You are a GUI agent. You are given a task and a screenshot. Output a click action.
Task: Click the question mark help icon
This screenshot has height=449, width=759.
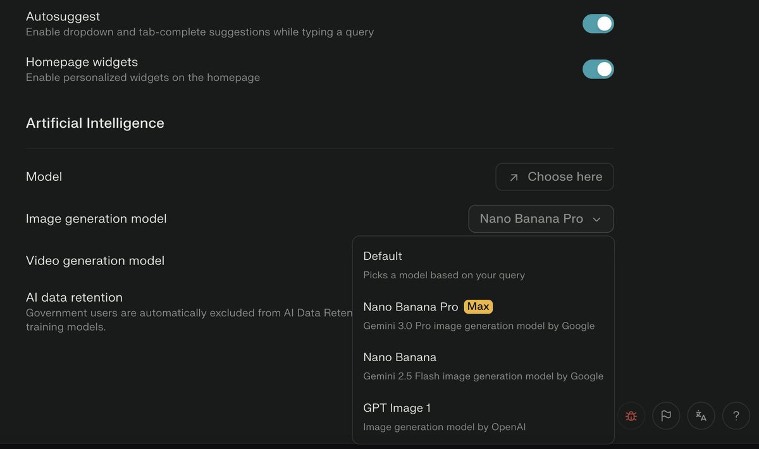[x=736, y=416]
